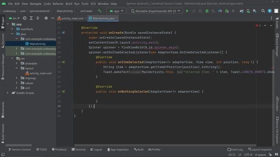Toggle the Project tool window tab
280x157 pixels.
[3, 23]
